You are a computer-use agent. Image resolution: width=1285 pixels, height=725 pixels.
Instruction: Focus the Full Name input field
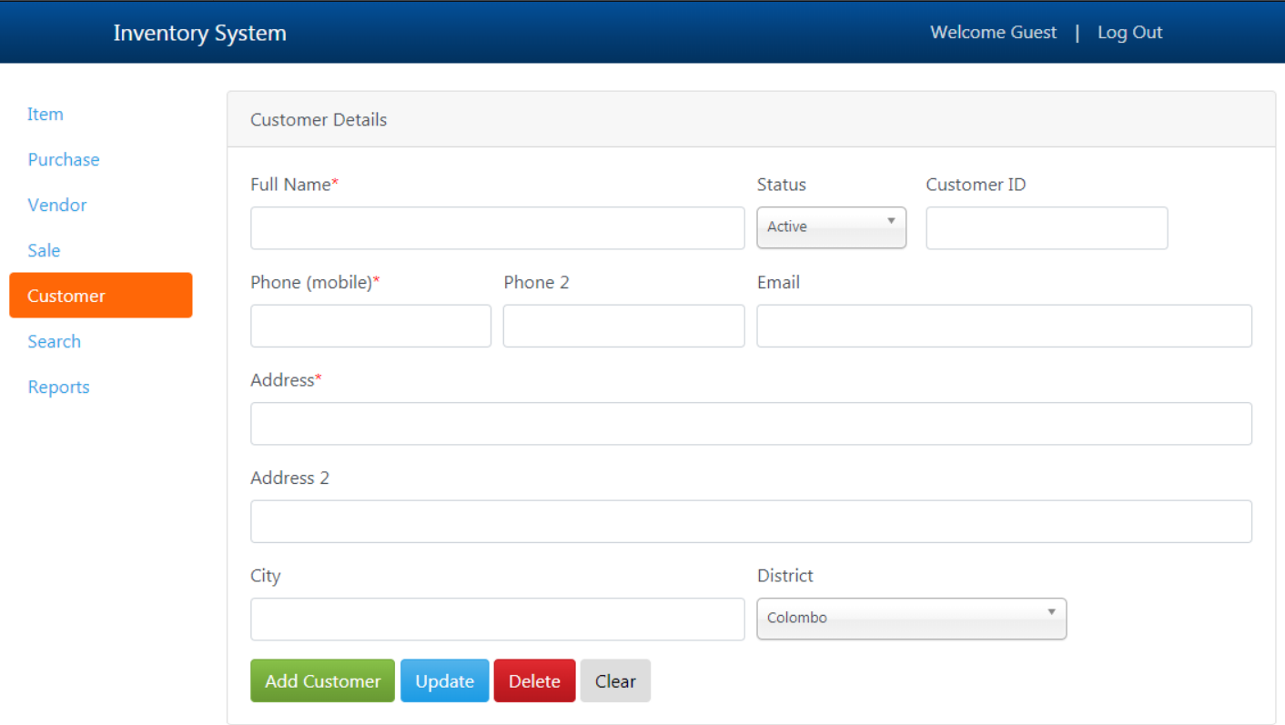coord(497,228)
